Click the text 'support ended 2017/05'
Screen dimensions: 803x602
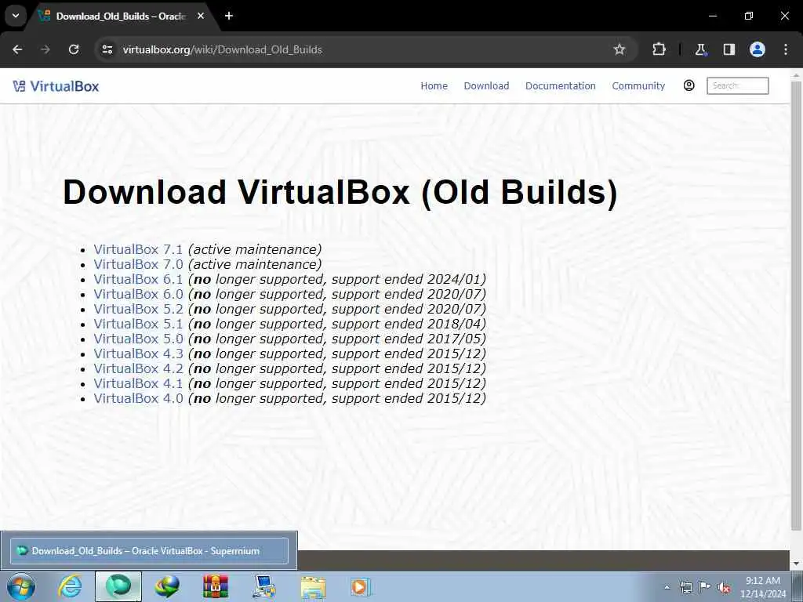point(407,339)
